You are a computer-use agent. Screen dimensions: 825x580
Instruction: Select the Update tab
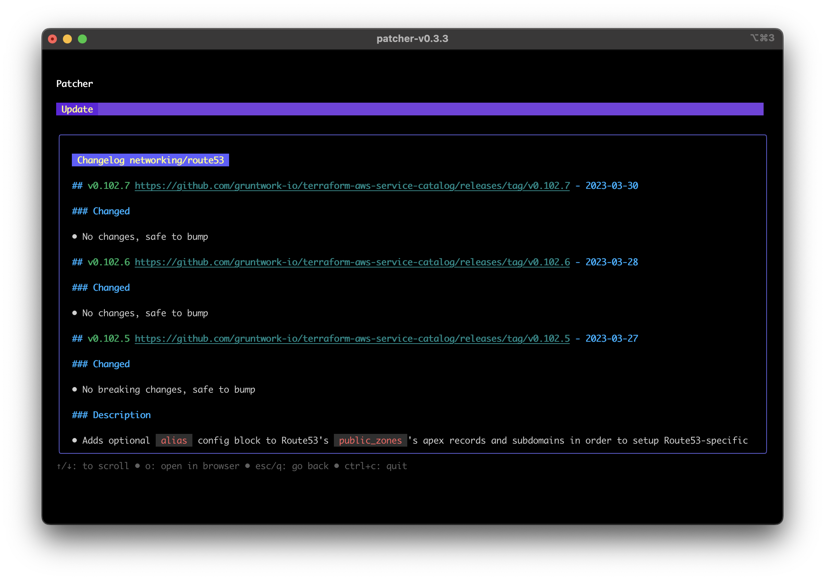(x=77, y=109)
